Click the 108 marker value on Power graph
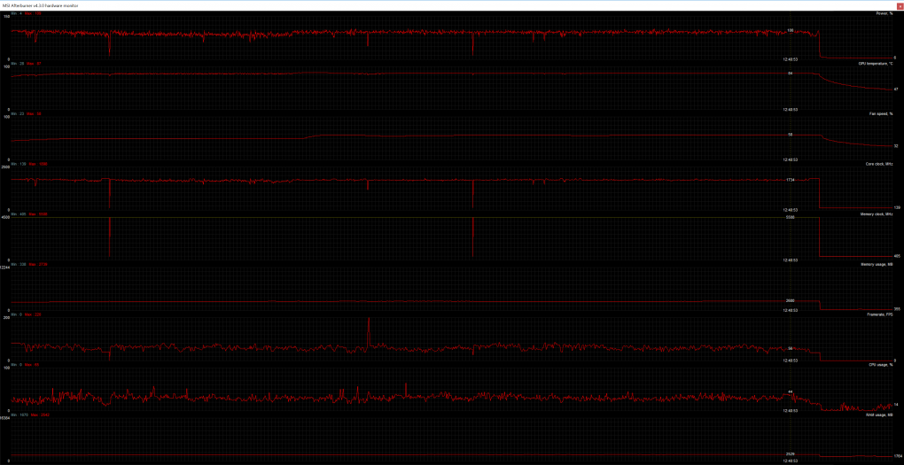Image resolution: width=904 pixels, height=465 pixels. coord(791,30)
